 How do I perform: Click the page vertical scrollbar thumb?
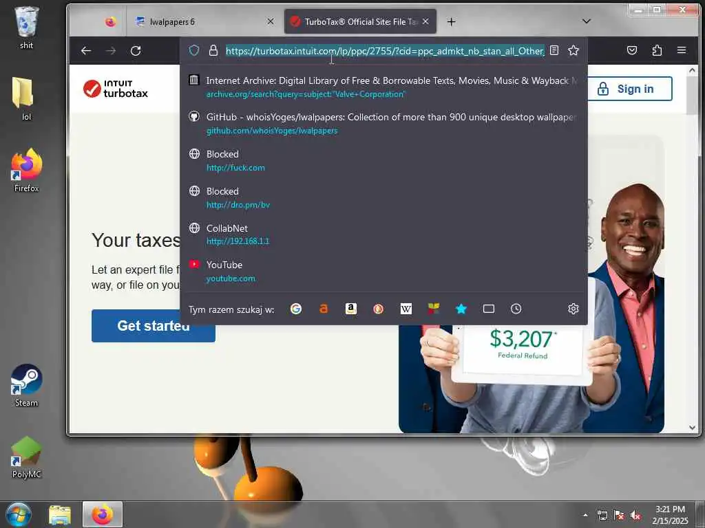(693, 95)
